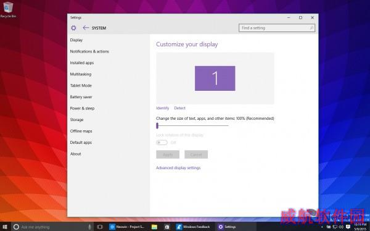The image size is (370, 231).
Task: Open File Explorer from the taskbar
Action: [x=154, y=227]
